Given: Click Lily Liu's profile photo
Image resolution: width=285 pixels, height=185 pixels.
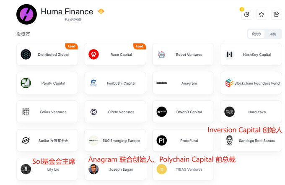Looking at the screenshot, I should (26, 169).
